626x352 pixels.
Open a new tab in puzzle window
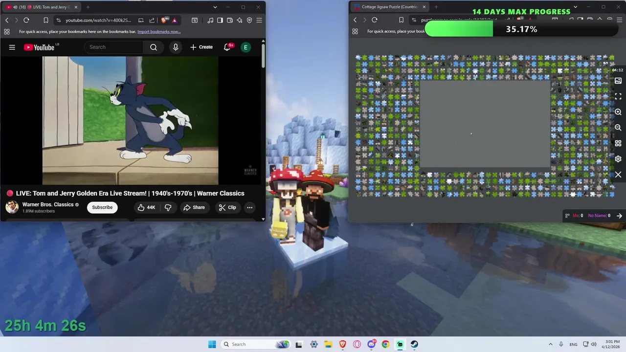pos(436,7)
